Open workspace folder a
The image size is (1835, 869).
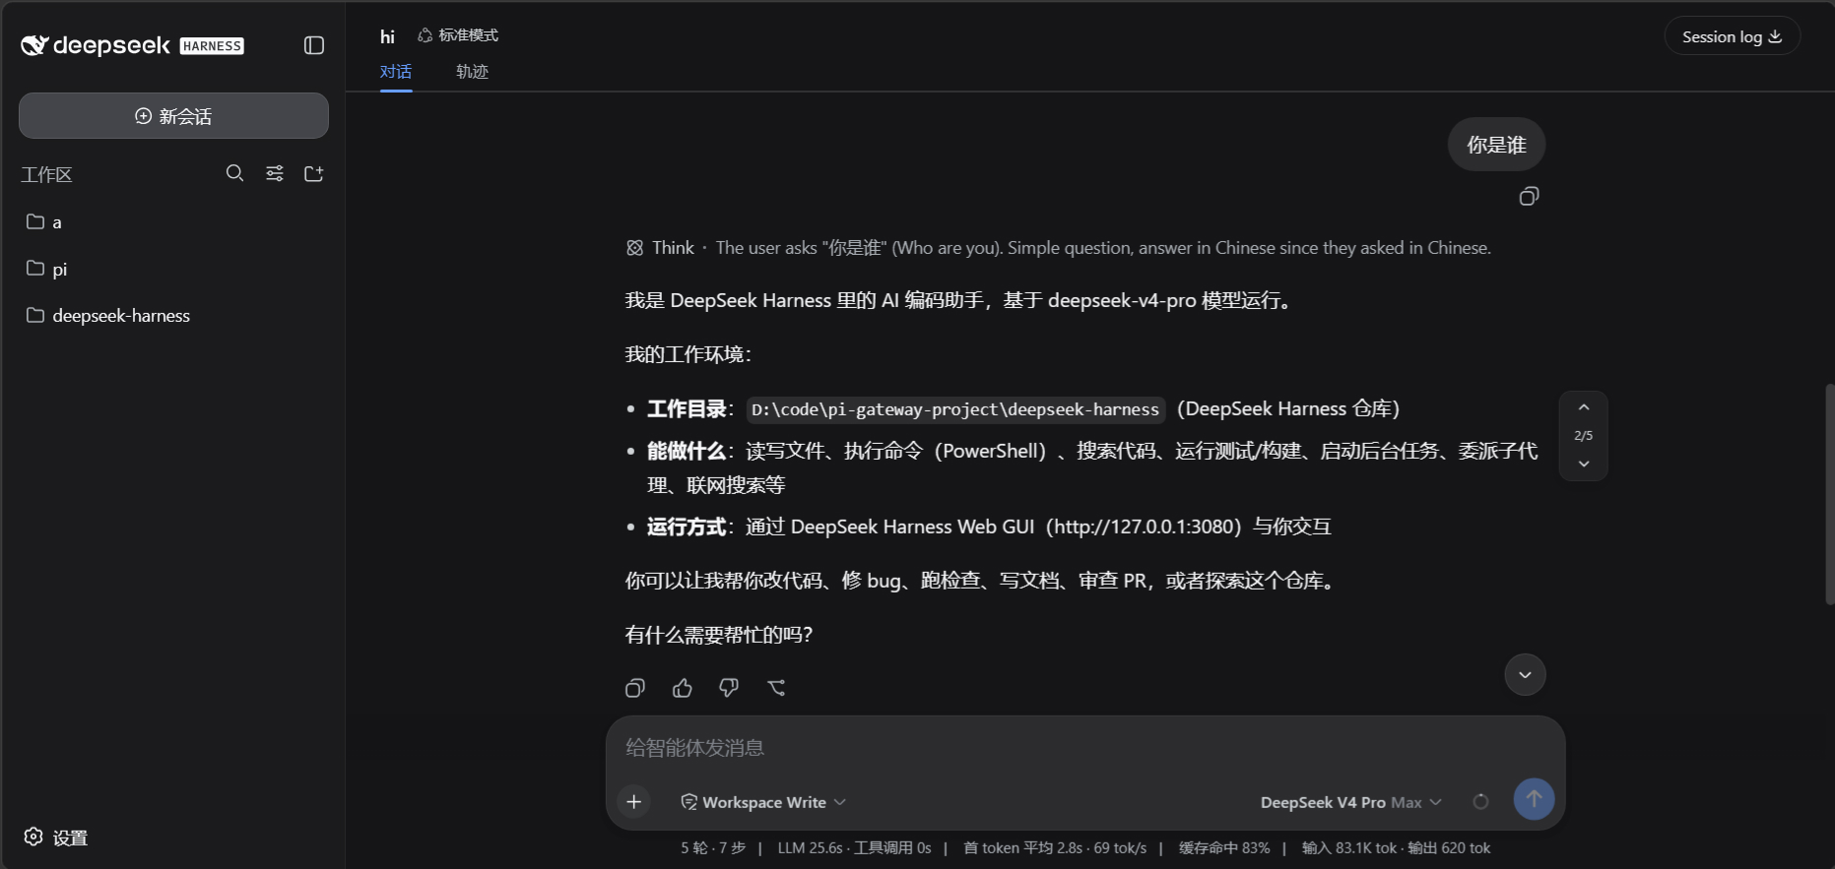[x=173, y=222]
